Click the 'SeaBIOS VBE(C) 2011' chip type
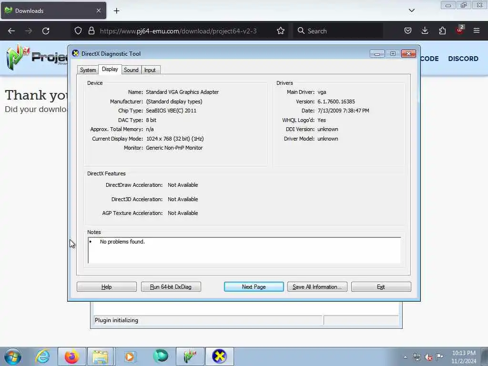Image resolution: width=488 pixels, height=366 pixels. [171, 111]
